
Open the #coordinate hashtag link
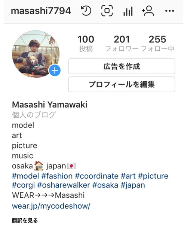97,176
